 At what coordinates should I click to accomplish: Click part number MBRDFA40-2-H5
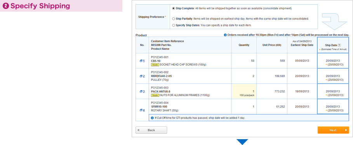pyautogui.click(x=162, y=76)
